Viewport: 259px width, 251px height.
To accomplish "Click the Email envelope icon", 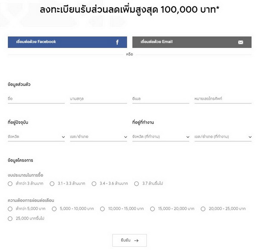I will (240, 42).
